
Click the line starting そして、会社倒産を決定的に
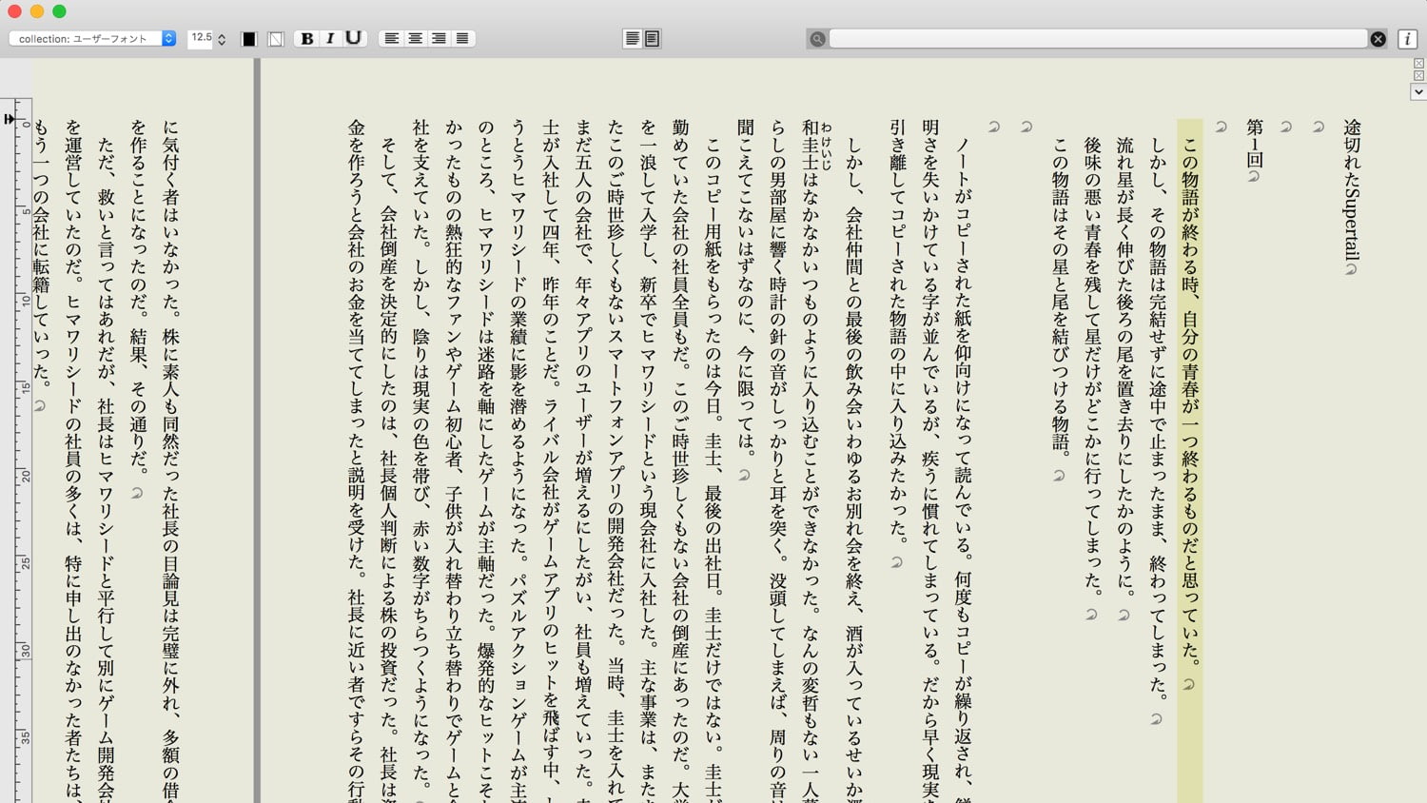tap(388, 469)
